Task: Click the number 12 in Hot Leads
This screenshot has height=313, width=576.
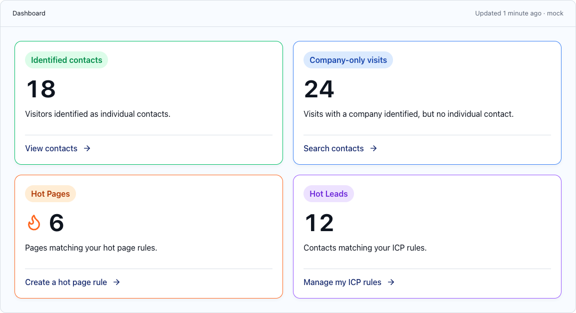Action: pyautogui.click(x=319, y=223)
